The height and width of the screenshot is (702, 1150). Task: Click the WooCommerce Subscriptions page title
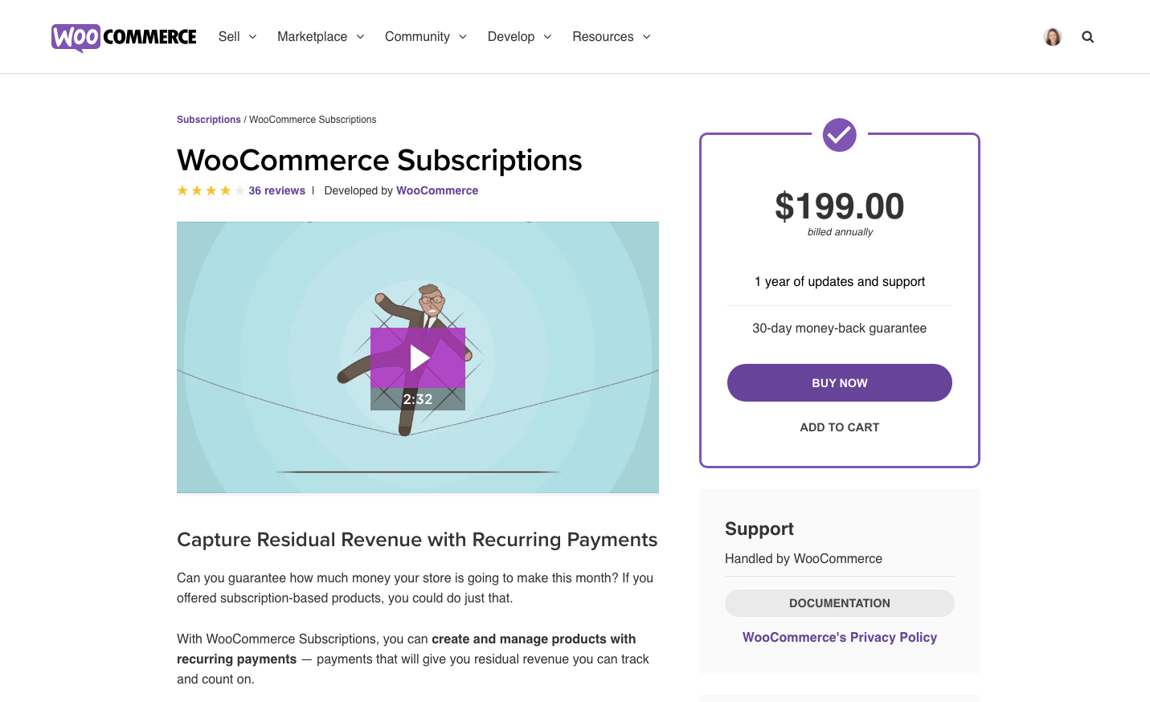pyautogui.click(x=379, y=160)
